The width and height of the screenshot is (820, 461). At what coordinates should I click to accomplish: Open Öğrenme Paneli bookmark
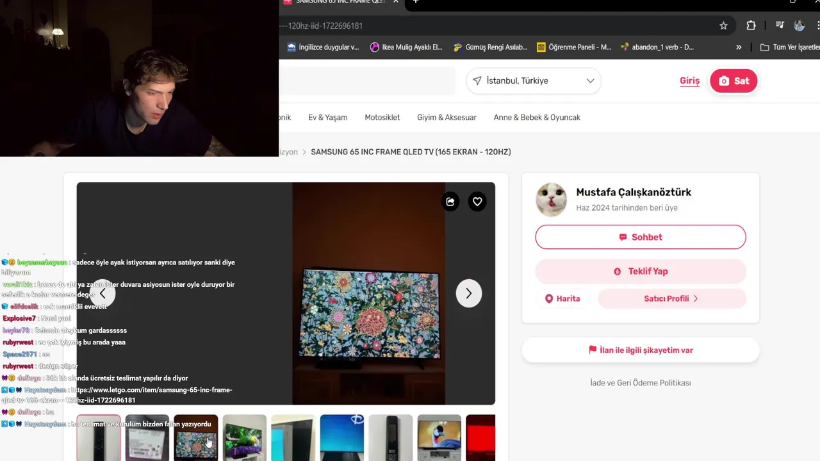pyautogui.click(x=574, y=47)
